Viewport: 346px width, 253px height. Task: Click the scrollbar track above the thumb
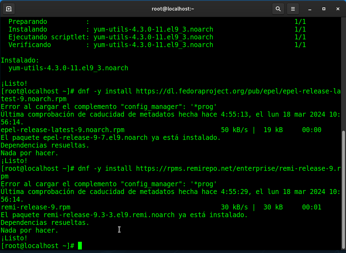344,70
